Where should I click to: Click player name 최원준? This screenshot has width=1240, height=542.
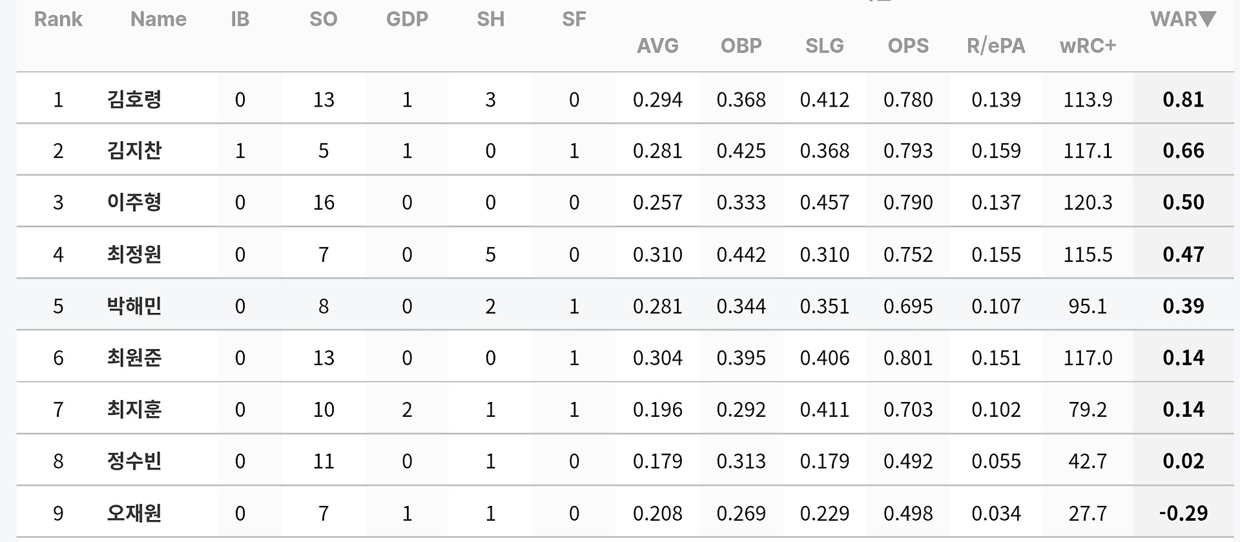pyautogui.click(x=134, y=357)
